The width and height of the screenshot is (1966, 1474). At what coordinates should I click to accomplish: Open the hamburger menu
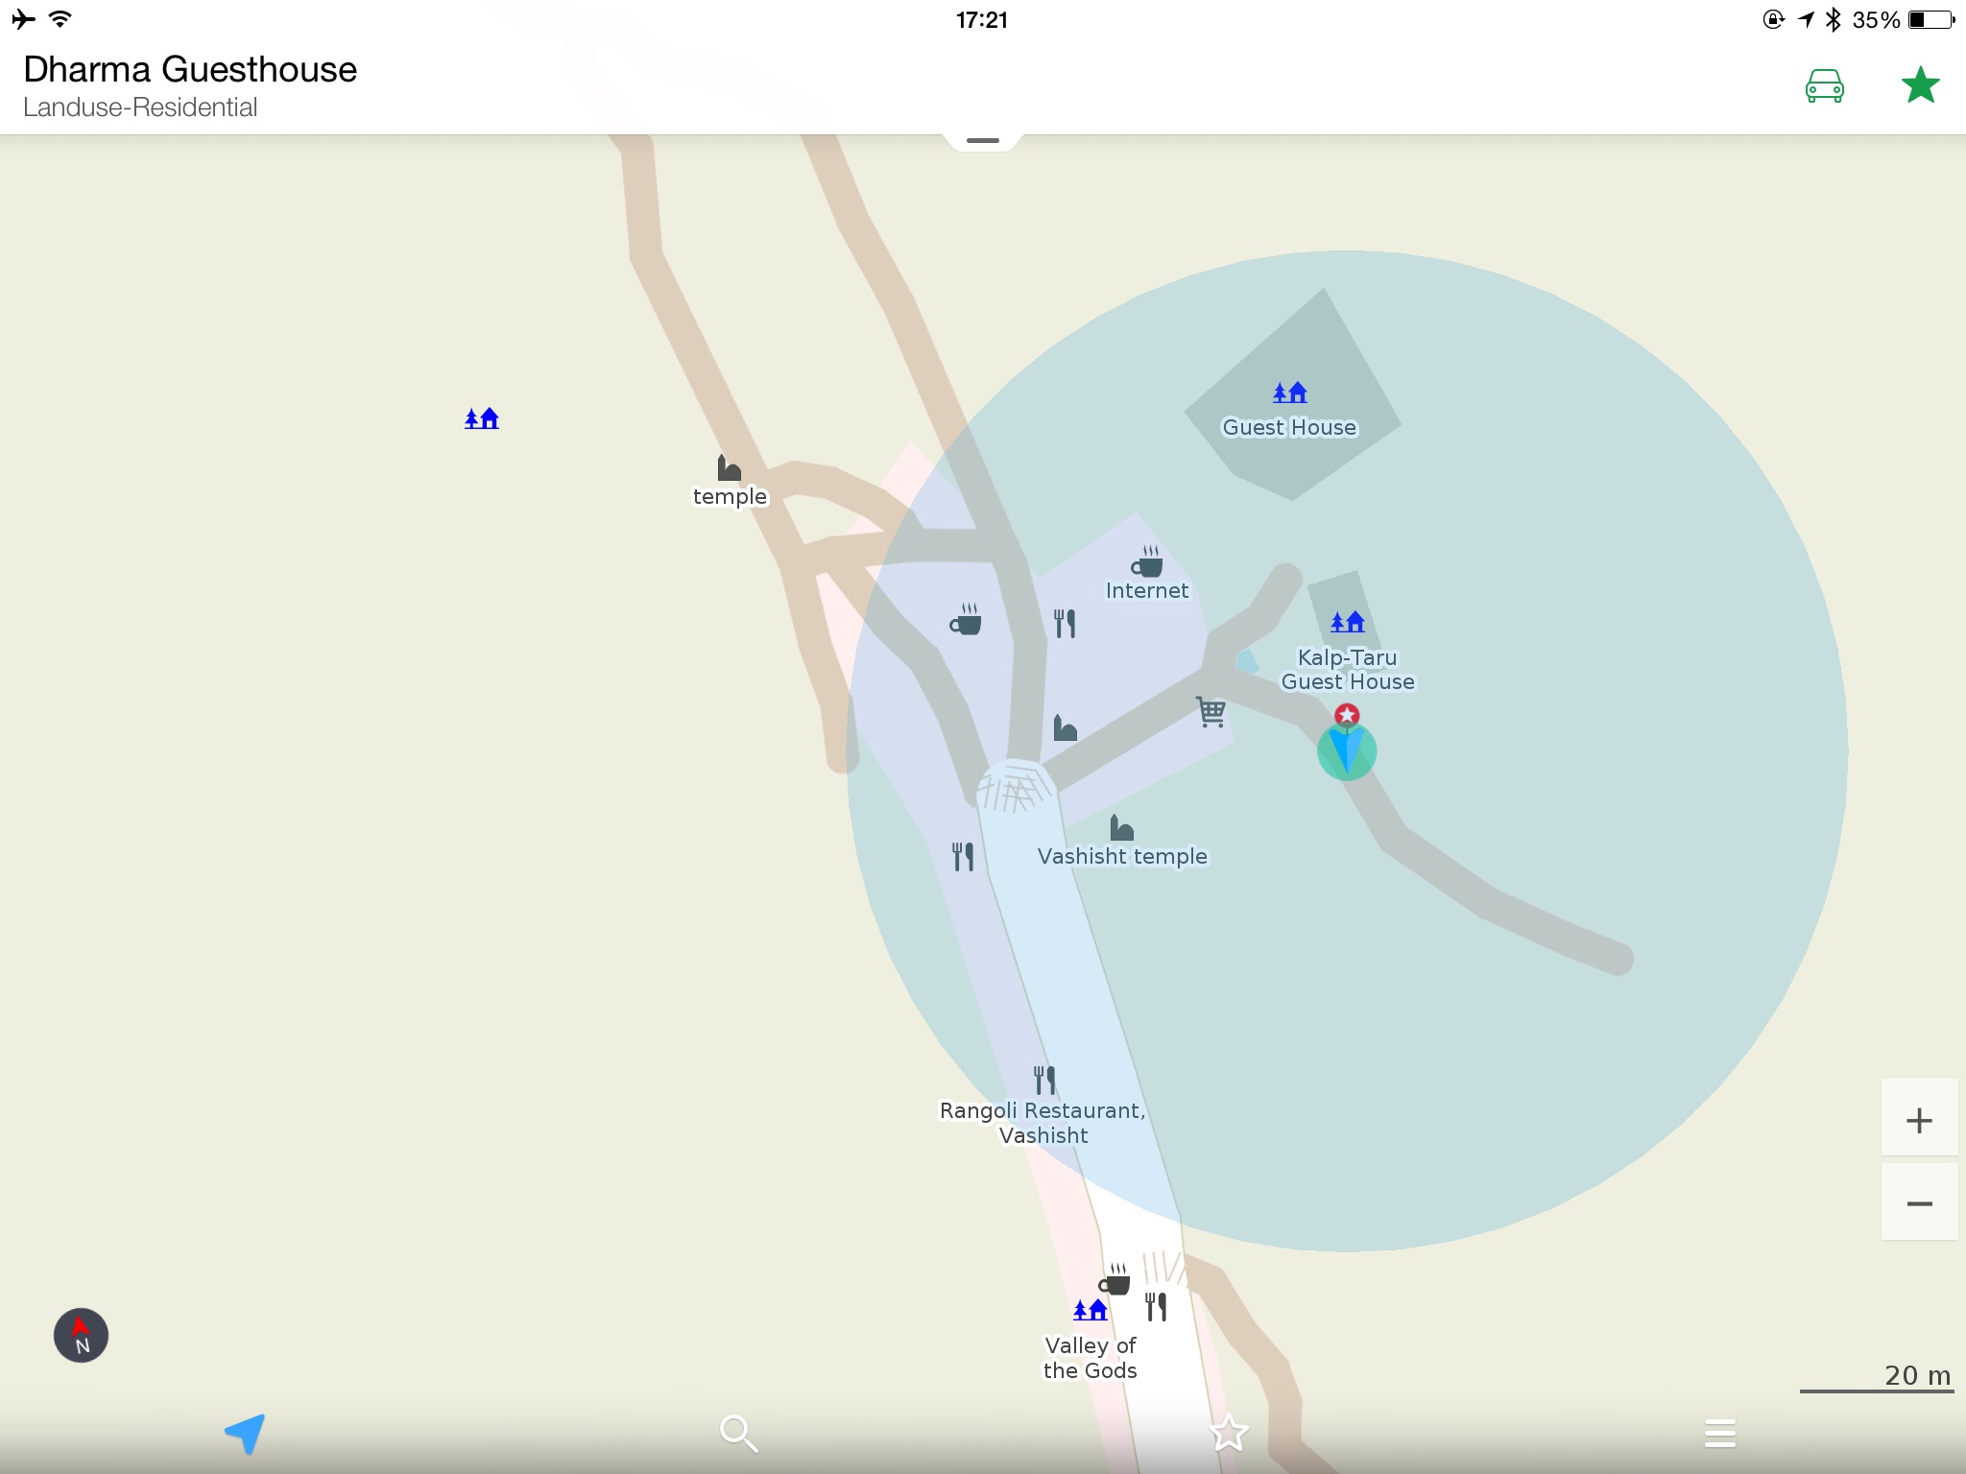(1719, 1433)
